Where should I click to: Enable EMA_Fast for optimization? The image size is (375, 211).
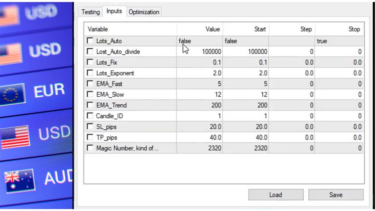coord(90,84)
